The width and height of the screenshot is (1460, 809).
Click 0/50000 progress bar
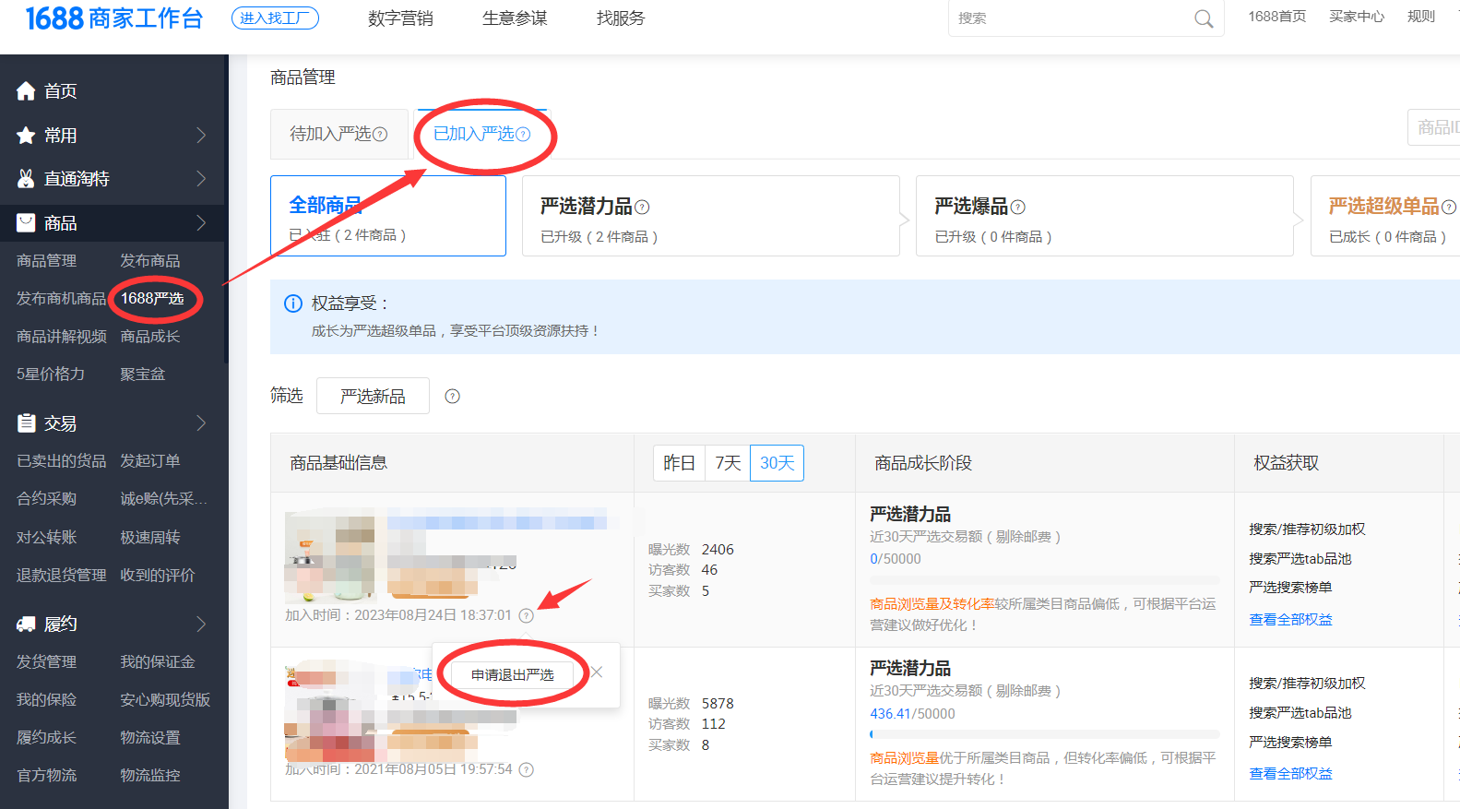1044,580
